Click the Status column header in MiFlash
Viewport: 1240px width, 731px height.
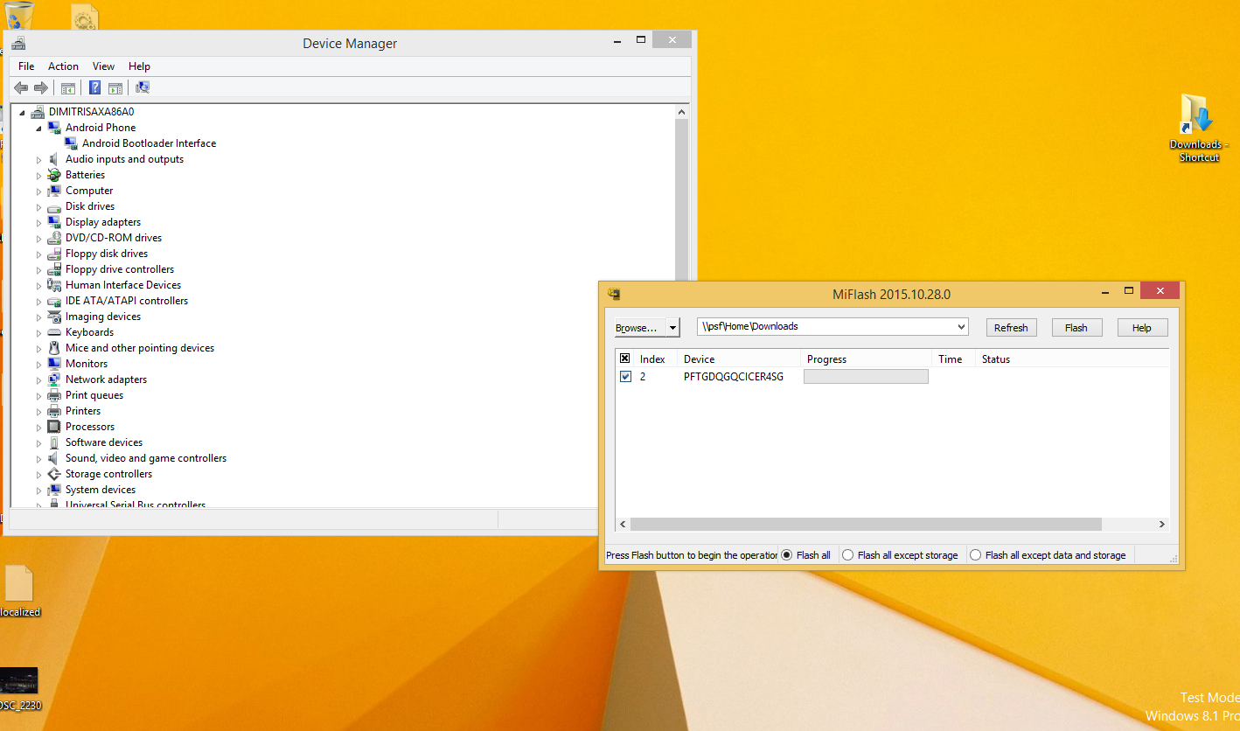(x=995, y=359)
